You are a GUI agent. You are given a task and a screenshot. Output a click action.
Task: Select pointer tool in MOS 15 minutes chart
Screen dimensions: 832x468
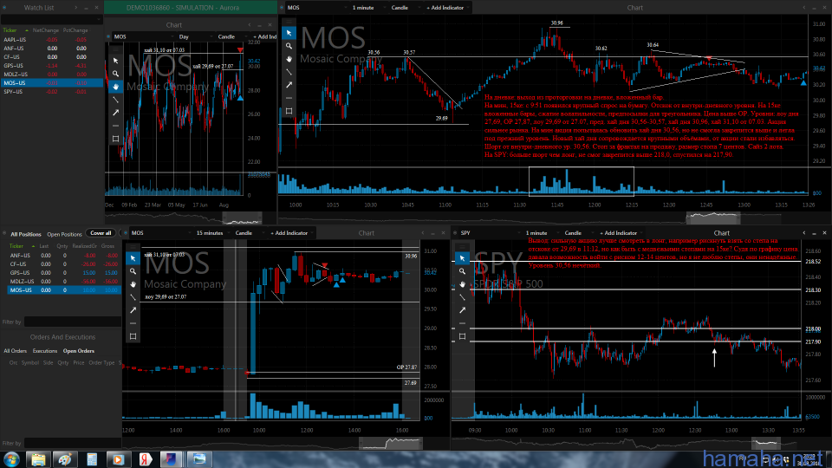point(133,258)
